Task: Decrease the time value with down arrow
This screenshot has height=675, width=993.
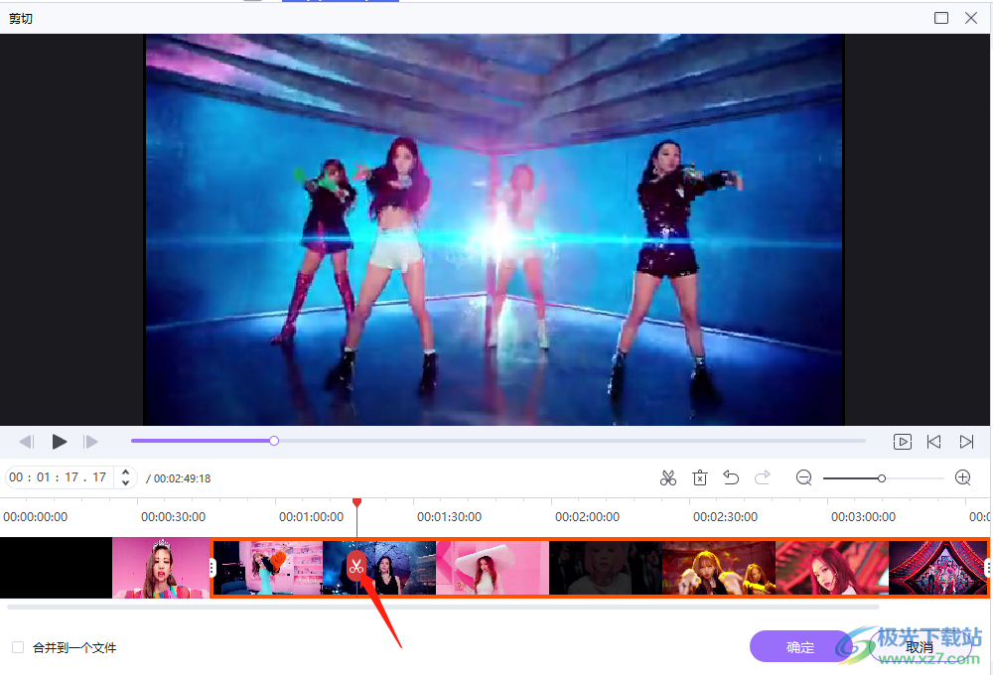Action: pos(125,483)
